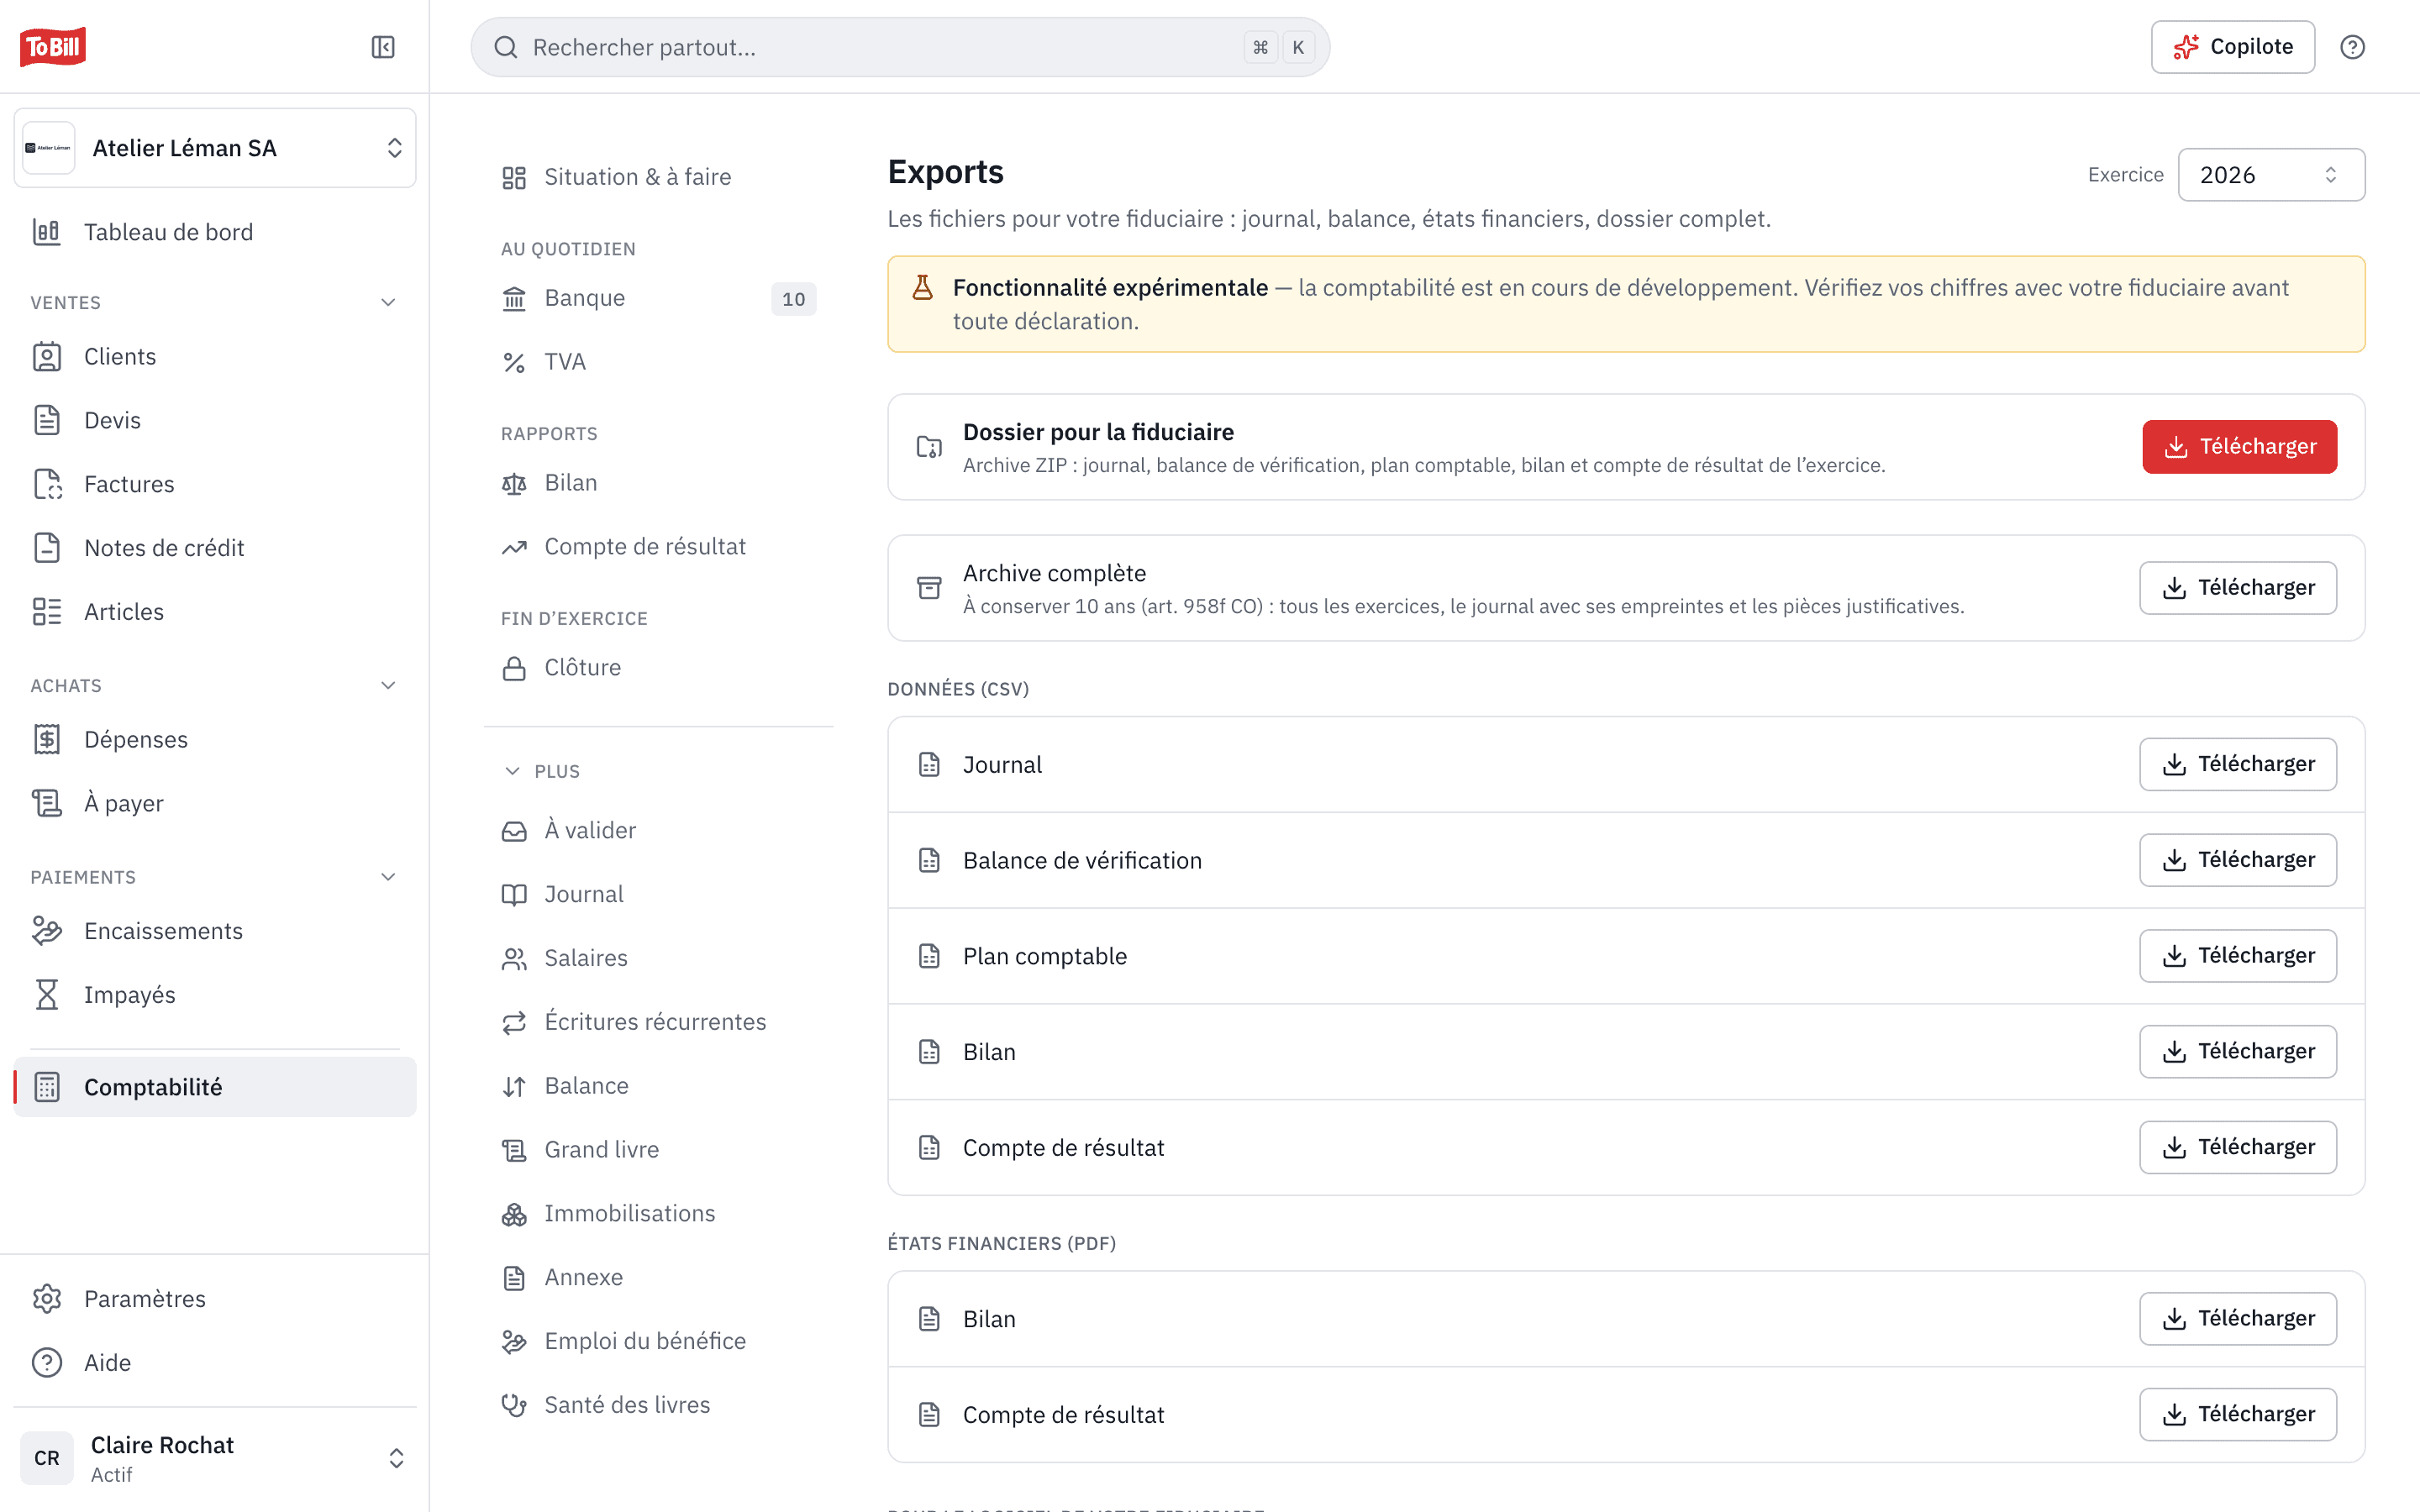
Task: Download the Dossier pour la fiduciaire ZIP
Action: 2239,447
